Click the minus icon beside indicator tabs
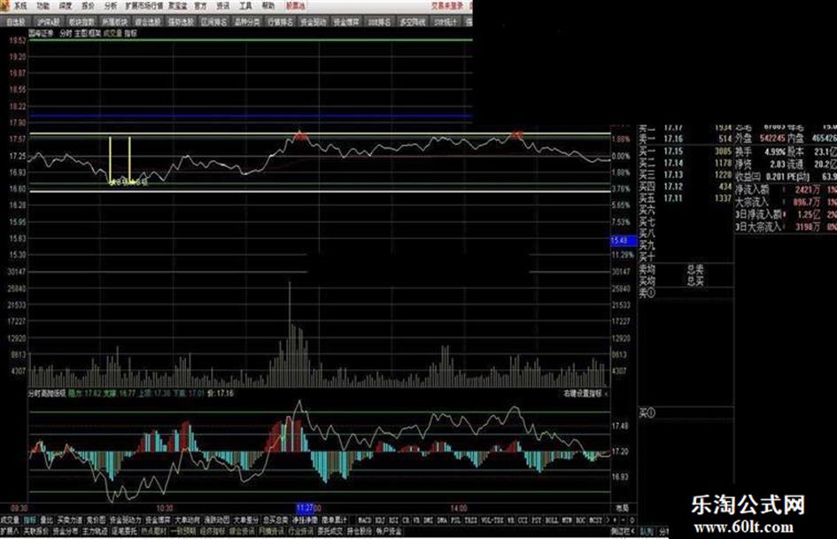Image resolution: width=837 pixels, height=539 pixels. click(x=623, y=520)
